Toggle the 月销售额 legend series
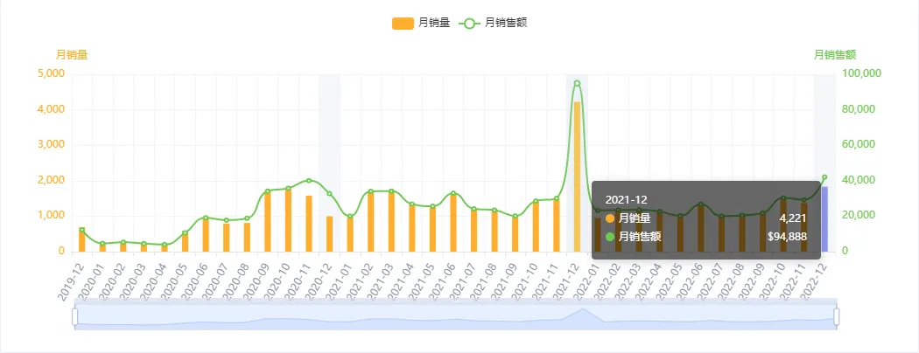 [x=494, y=23]
